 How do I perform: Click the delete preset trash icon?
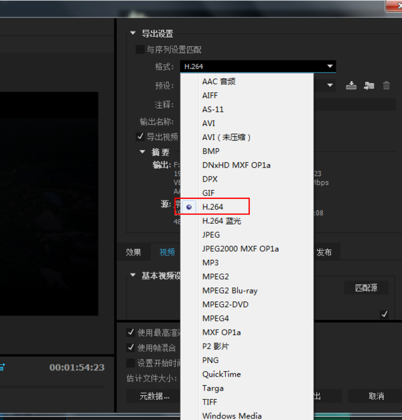pos(386,86)
